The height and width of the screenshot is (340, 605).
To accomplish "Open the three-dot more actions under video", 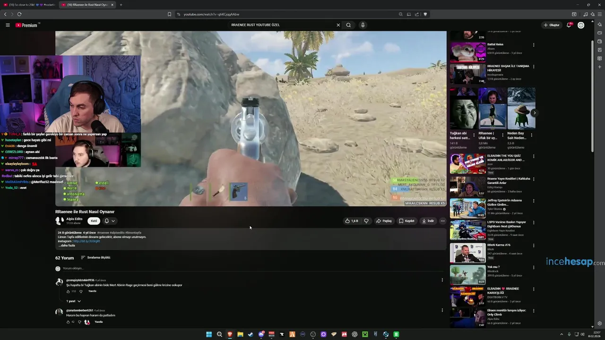I will coord(442,221).
